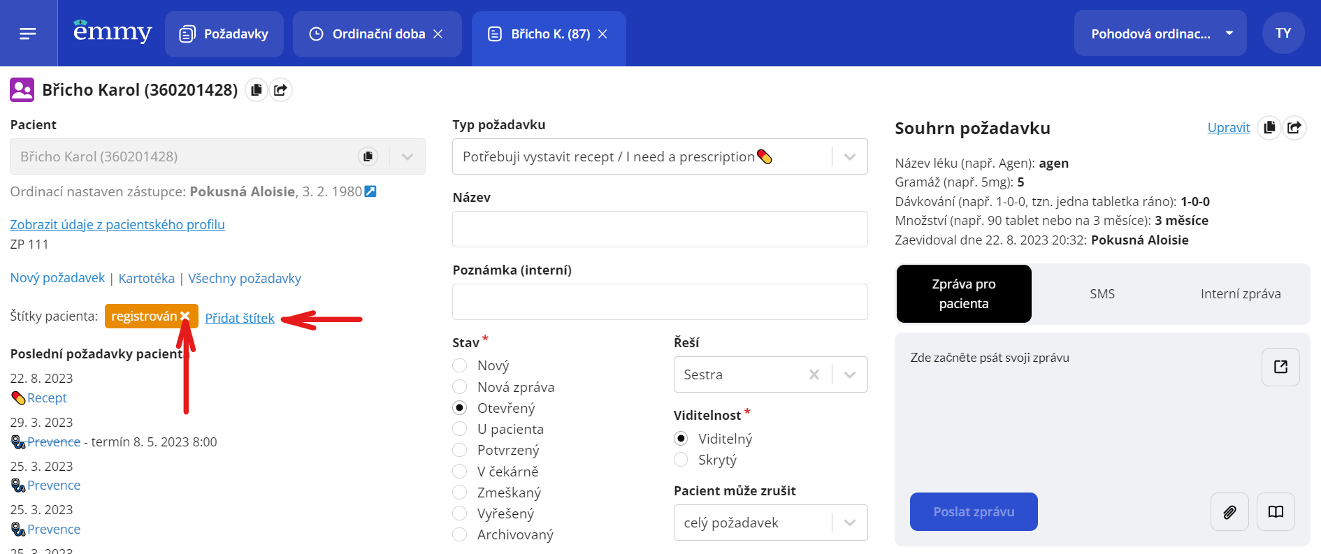
Task: Click stethoscope icon beside the crossed-out Prevence
Action: coord(18,442)
